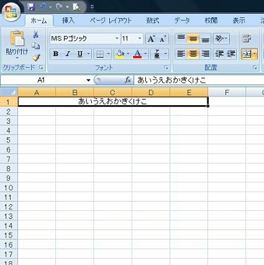Open the データ ribbon tab
The height and width of the screenshot is (265, 264).
(182, 21)
